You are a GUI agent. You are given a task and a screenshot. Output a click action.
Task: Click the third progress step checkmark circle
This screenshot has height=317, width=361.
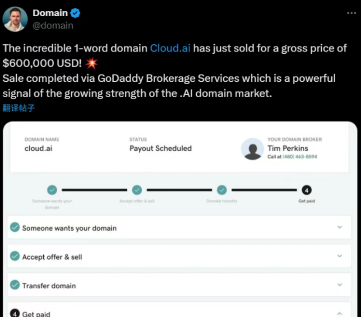222,190
